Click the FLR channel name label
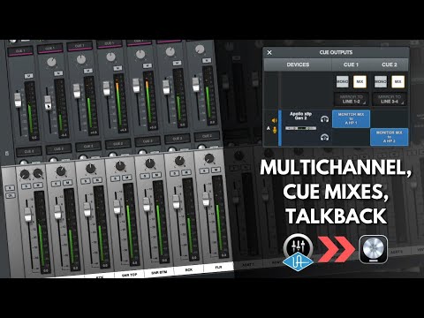This screenshot has width=424, height=318. click(218, 268)
